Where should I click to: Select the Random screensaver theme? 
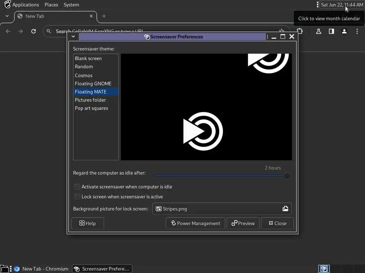click(x=96, y=66)
